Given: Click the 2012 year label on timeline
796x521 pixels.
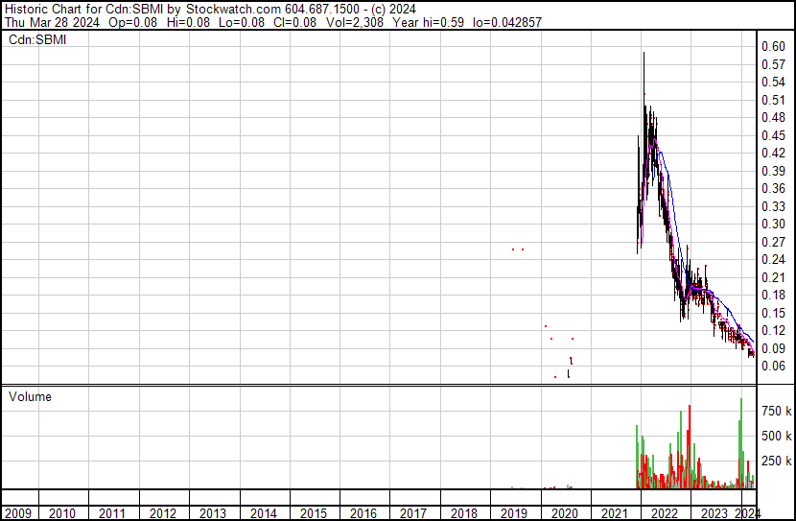Looking at the screenshot, I should click(163, 513).
